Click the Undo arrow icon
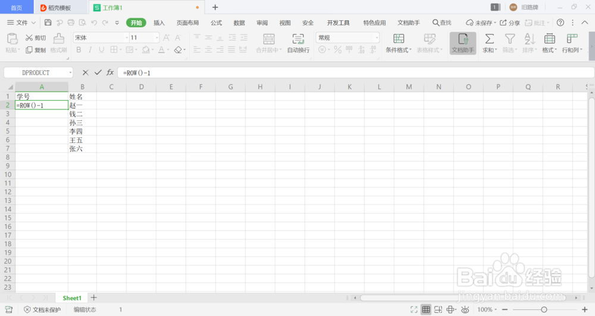The height and width of the screenshot is (316, 595). click(94, 23)
